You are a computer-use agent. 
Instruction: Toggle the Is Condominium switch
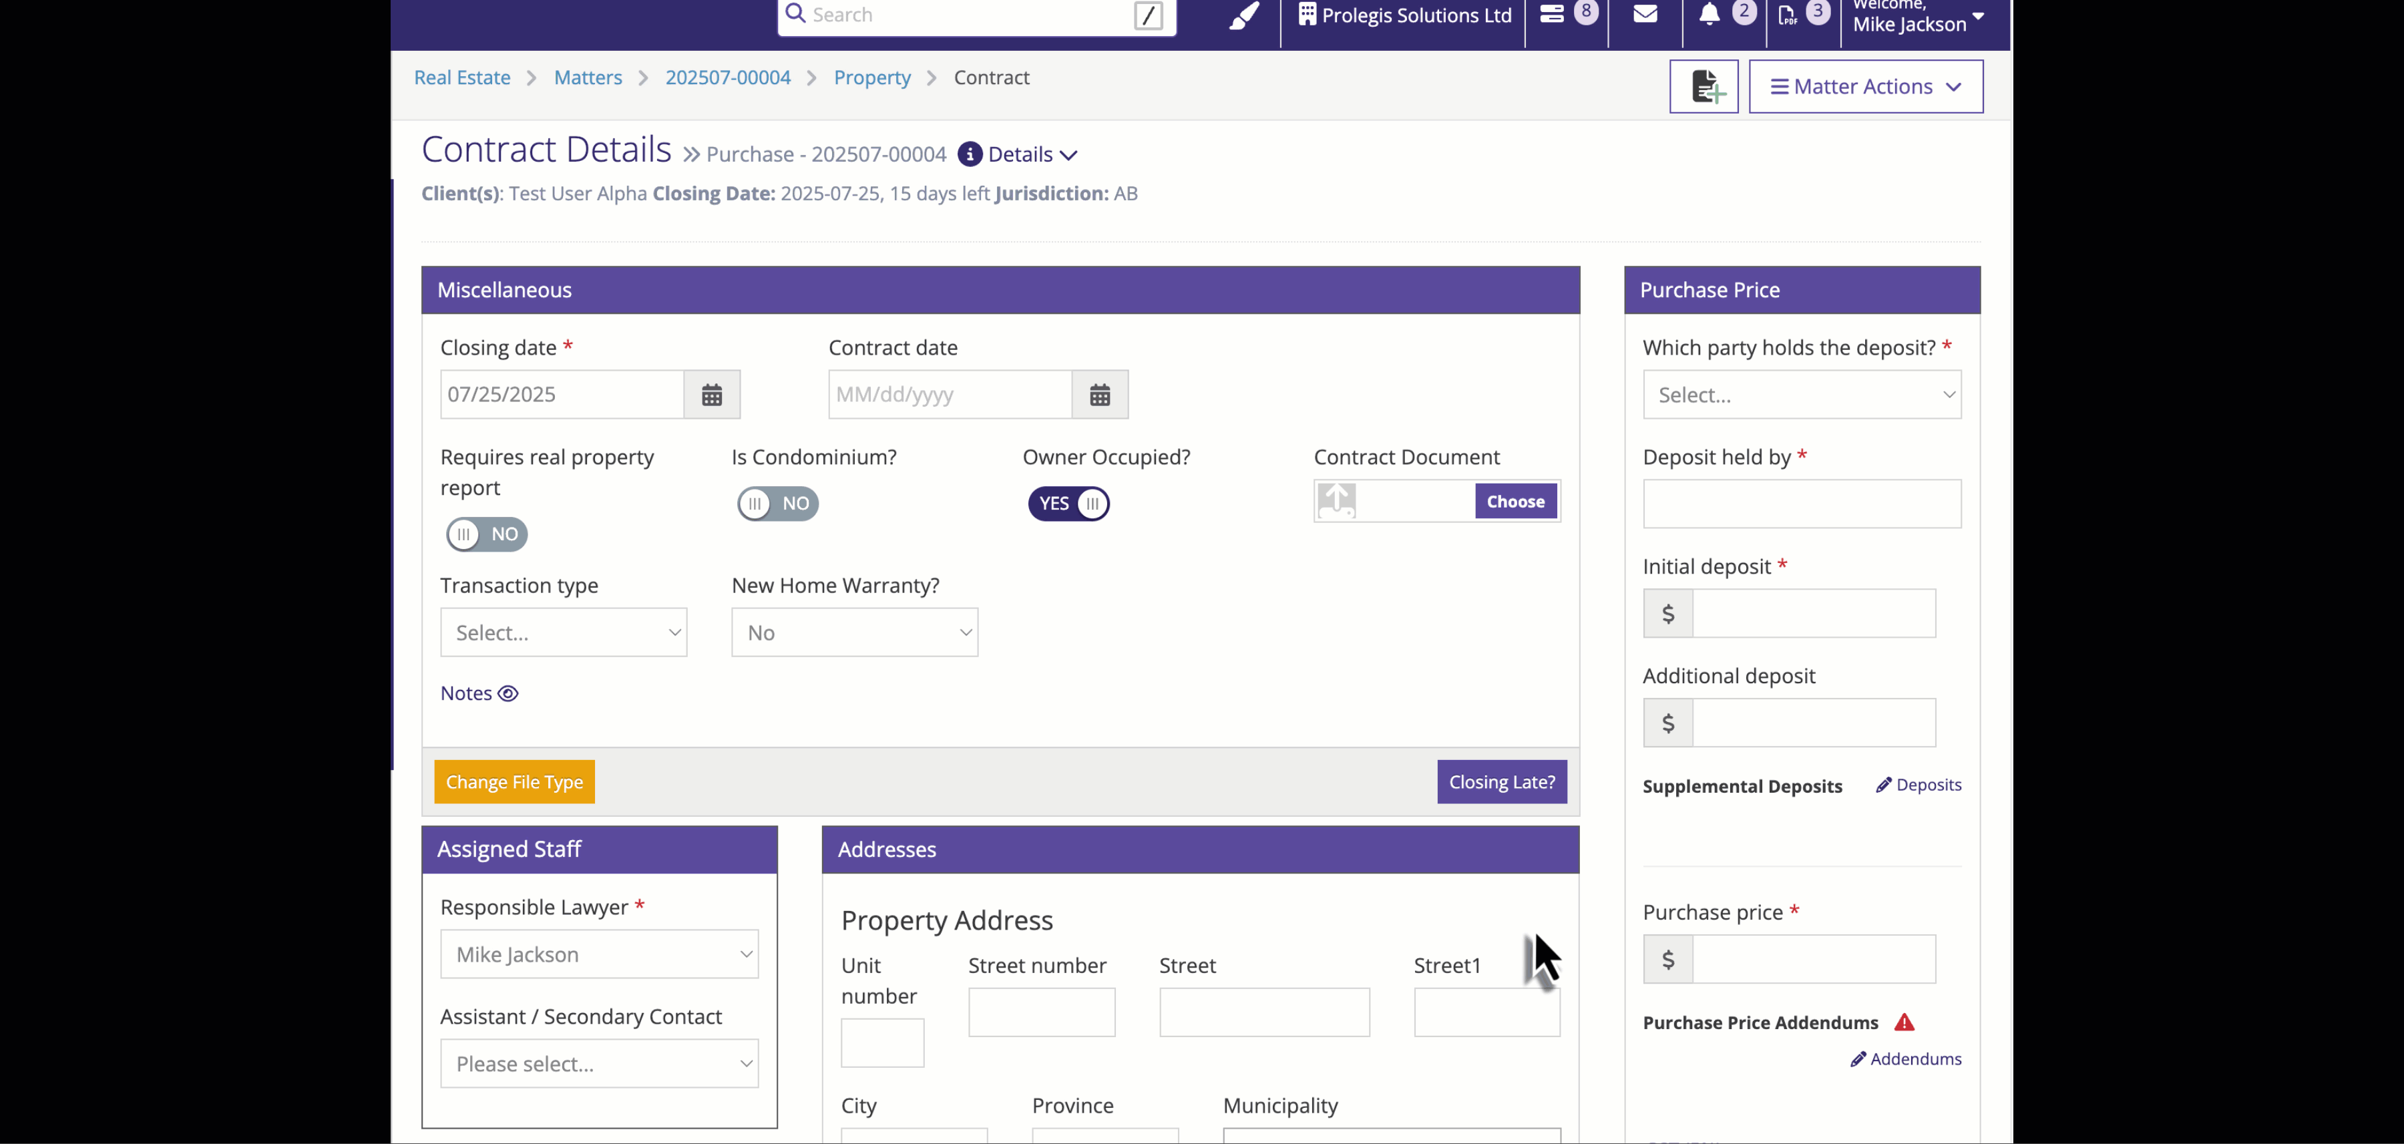coord(777,504)
